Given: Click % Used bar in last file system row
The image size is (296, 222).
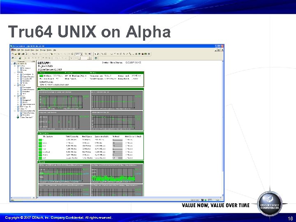Looking at the screenshot, I should click(118, 158).
